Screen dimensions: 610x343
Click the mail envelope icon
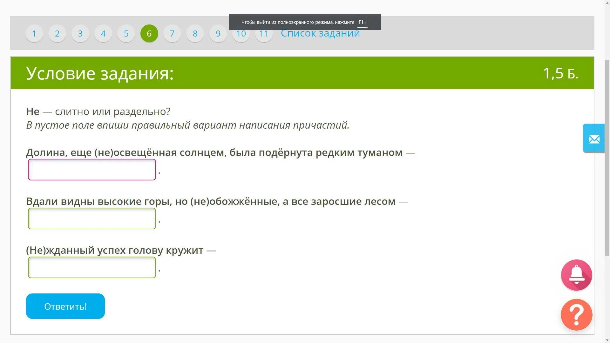pos(594,139)
